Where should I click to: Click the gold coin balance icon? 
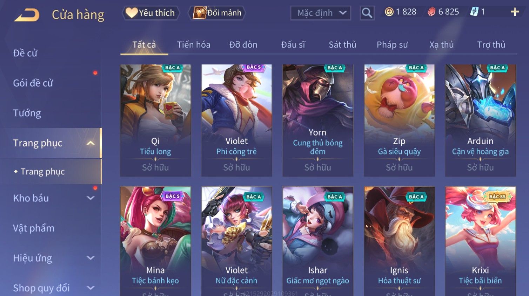(x=389, y=12)
